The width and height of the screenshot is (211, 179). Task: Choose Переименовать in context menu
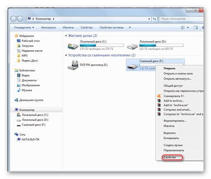click(174, 150)
